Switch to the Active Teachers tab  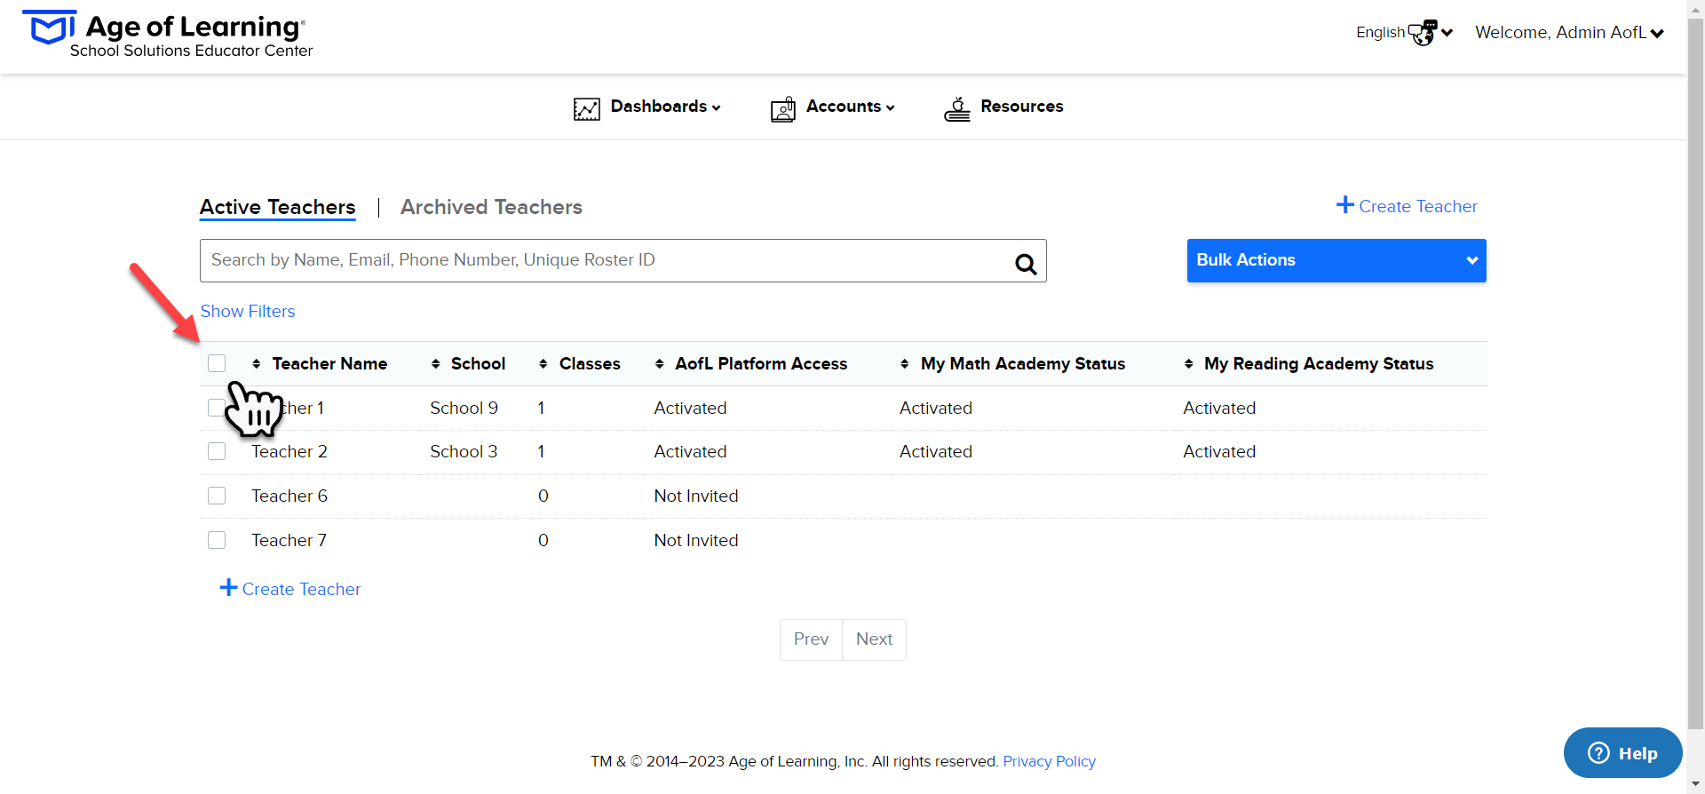[277, 207]
